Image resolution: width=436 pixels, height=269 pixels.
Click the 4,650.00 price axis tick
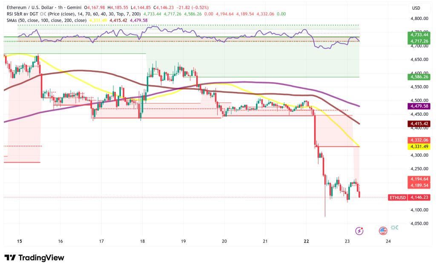point(419,60)
